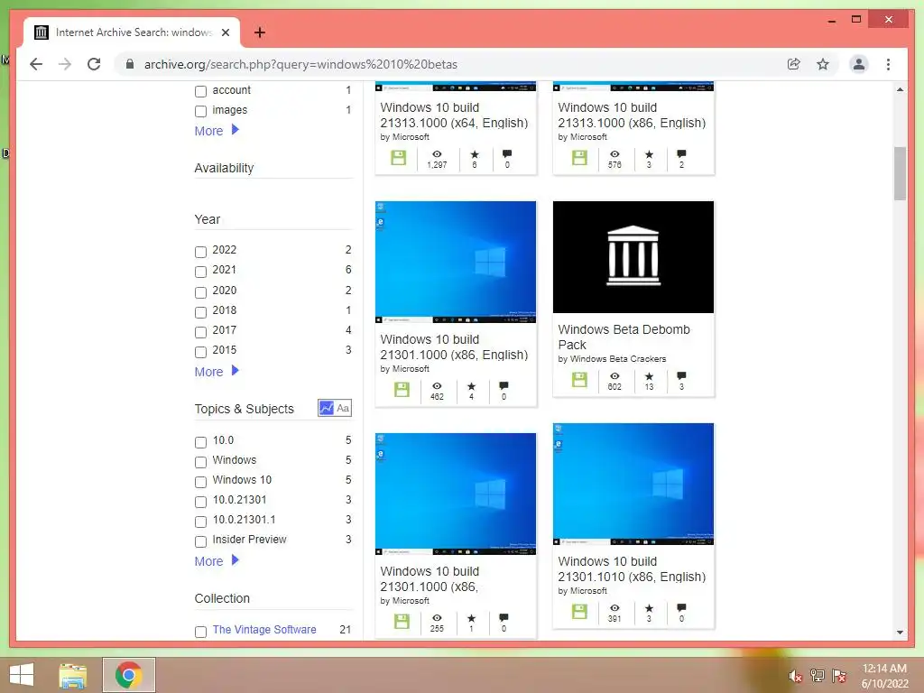Viewport: 924px width, 693px height.
Task: Check The Vintage Software collection checkbox
Action: 200,632
